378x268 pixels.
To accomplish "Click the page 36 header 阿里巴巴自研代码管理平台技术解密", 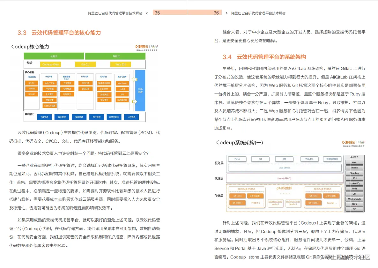I will pos(258,13).
